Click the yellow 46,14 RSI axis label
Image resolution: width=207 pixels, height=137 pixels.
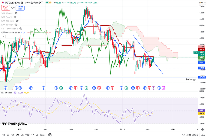[202, 113]
